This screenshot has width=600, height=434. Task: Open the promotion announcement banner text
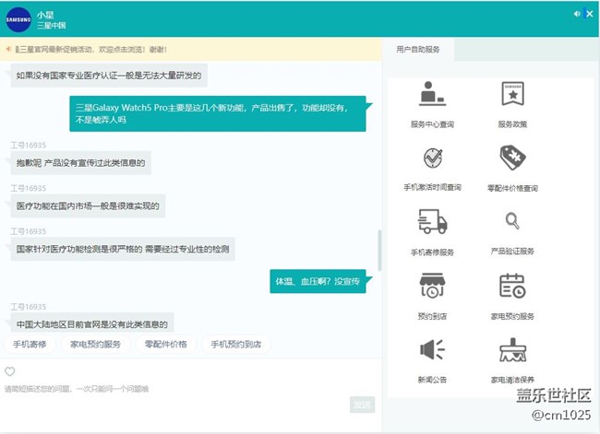(91, 49)
